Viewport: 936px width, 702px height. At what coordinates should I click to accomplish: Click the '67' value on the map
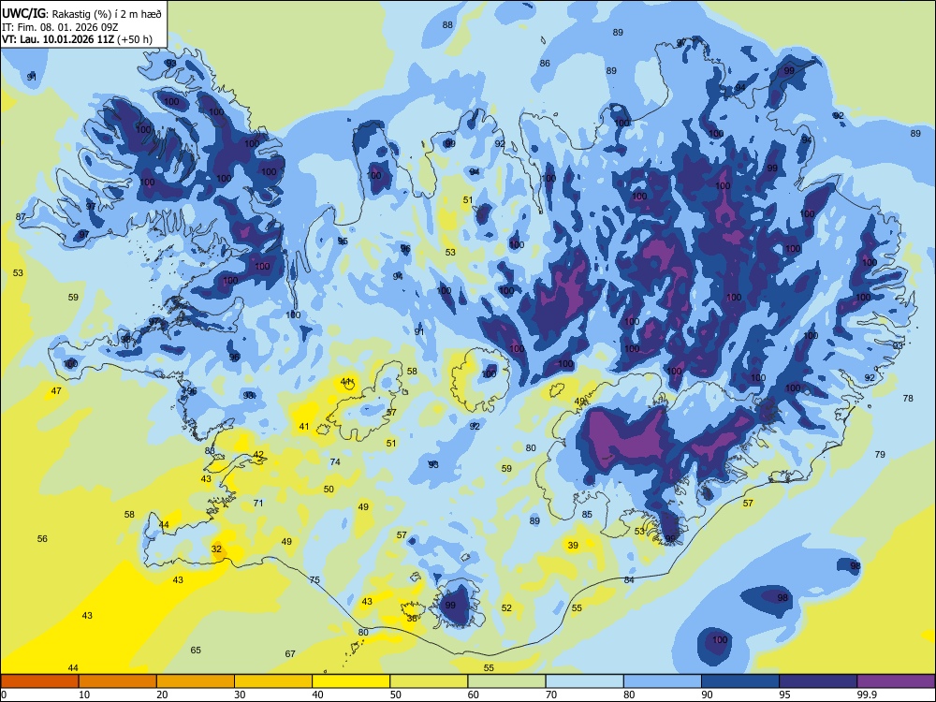click(290, 653)
